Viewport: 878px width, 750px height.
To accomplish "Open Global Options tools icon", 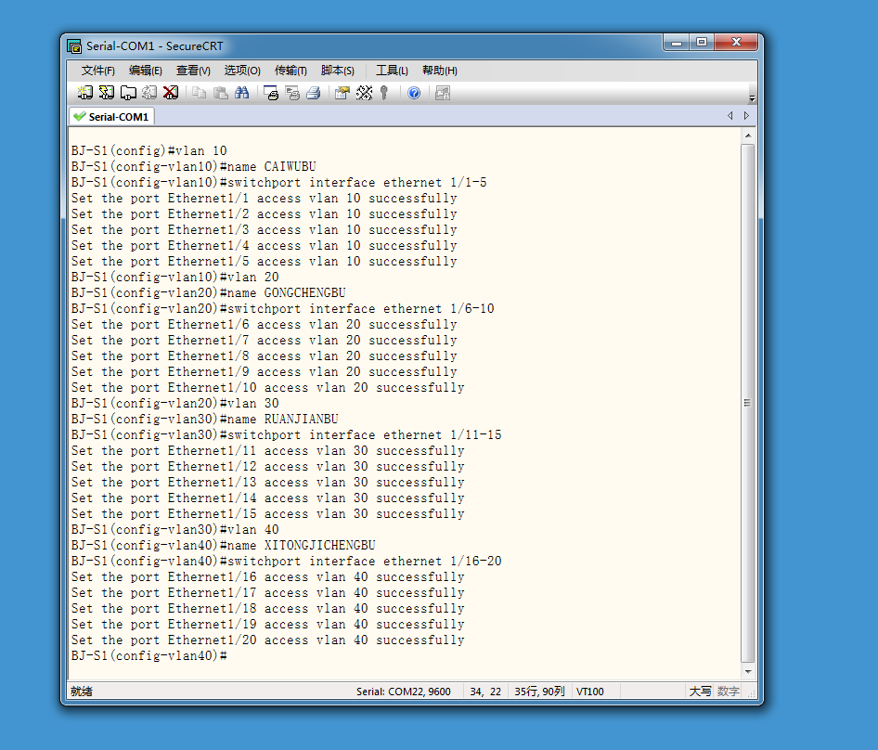I will pos(364,93).
